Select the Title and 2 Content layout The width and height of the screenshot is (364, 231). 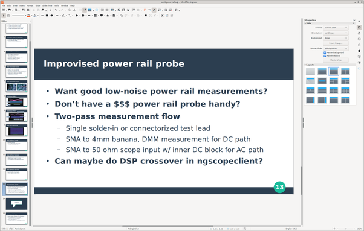(345, 71)
